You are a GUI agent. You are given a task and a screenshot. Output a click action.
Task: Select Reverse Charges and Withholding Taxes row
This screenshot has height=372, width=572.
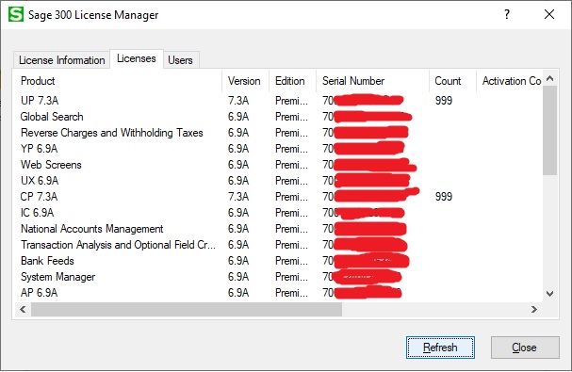click(x=279, y=133)
